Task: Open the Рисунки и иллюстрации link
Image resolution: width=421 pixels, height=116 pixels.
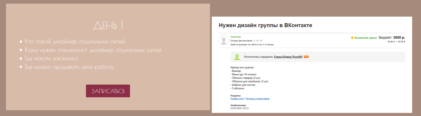Action: 257,99
